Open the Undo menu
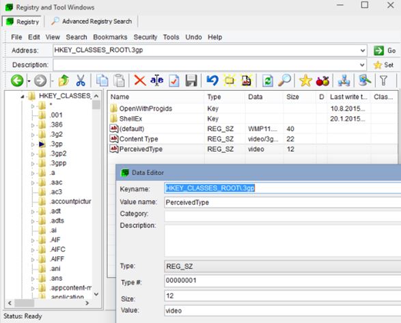 [193, 38]
